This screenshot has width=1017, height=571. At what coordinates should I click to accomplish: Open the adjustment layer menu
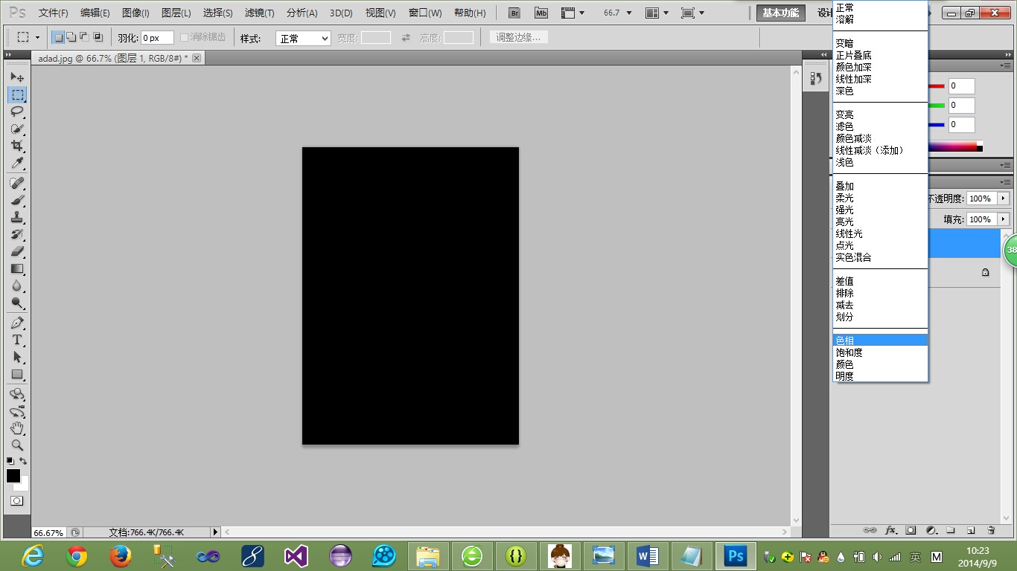tap(931, 530)
